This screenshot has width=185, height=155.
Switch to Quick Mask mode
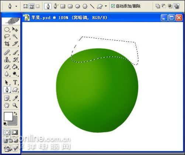(15, 132)
